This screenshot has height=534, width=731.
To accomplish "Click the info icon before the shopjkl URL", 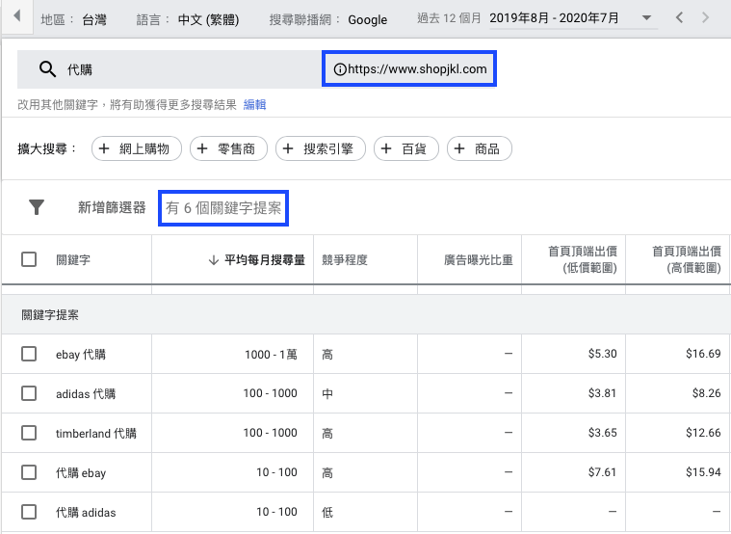I will 339,69.
